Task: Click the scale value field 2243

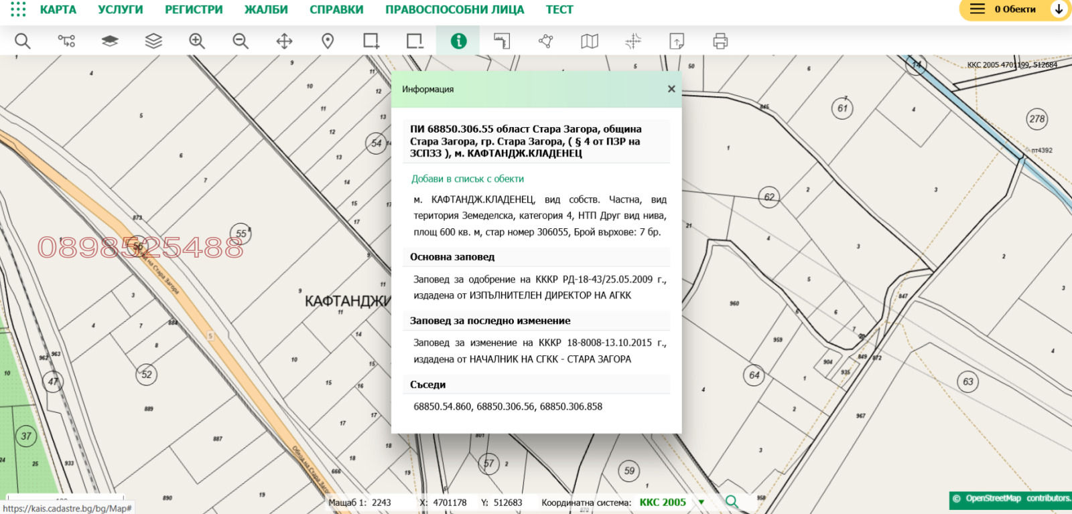Action: pyautogui.click(x=382, y=503)
